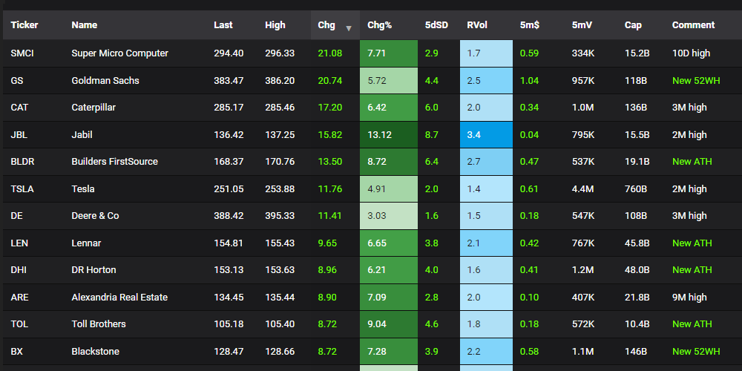
Task: Sort table by Ticker column header
Action: point(24,25)
